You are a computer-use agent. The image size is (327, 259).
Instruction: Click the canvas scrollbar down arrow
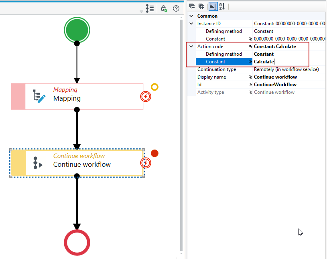click(x=181, y=253)
